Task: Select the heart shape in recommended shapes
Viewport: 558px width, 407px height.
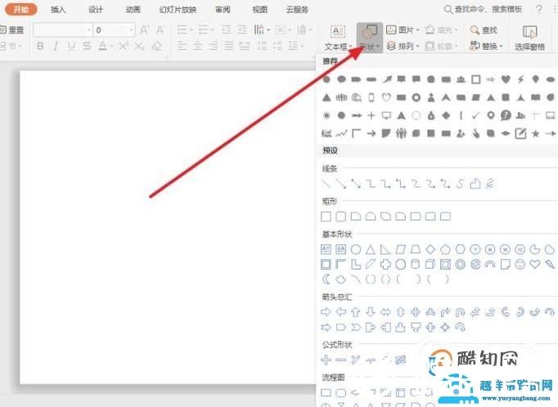Action: 505,79
